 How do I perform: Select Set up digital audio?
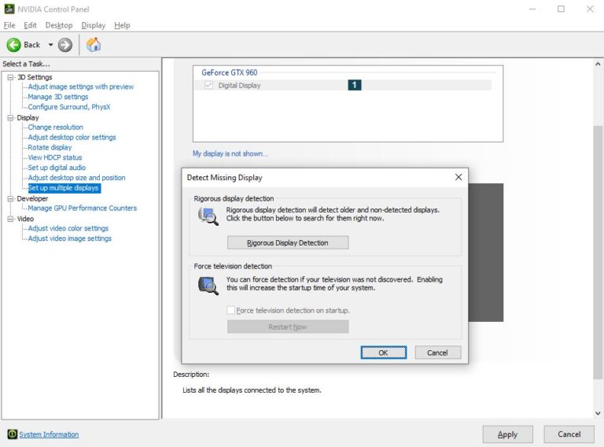(57, 168)
